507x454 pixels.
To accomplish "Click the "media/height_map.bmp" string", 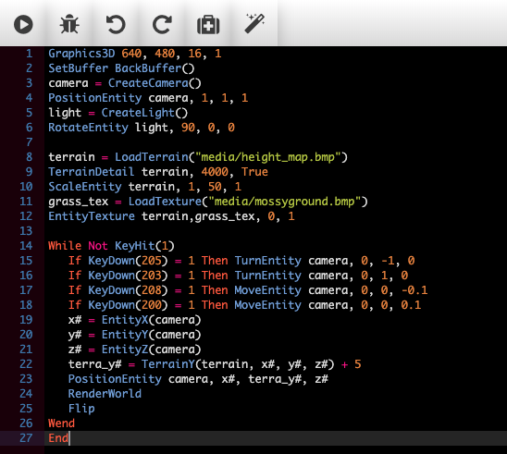I will [268, 157].
